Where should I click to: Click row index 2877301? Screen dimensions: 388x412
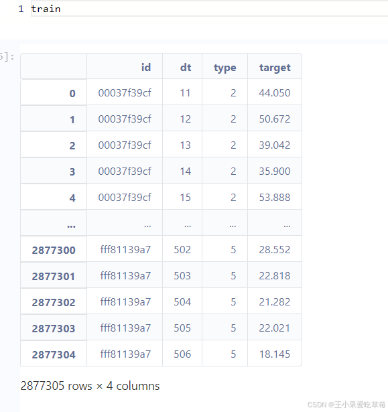click(54, 277)
